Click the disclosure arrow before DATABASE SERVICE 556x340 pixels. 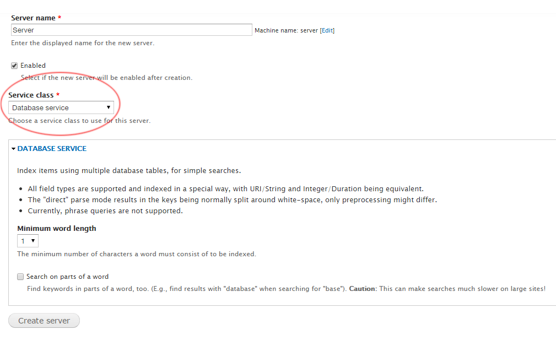pos(13,148)
